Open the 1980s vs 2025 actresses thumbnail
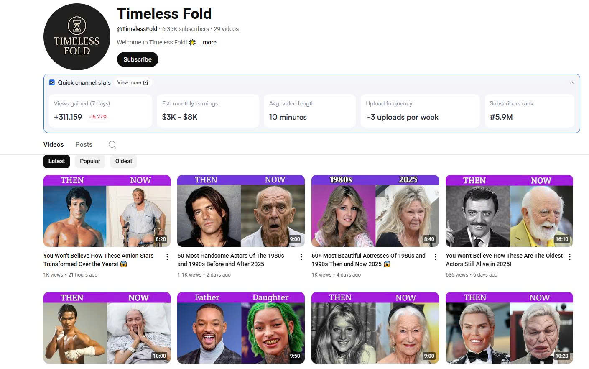This screenshot has height=369, width=589. [375, 211]
